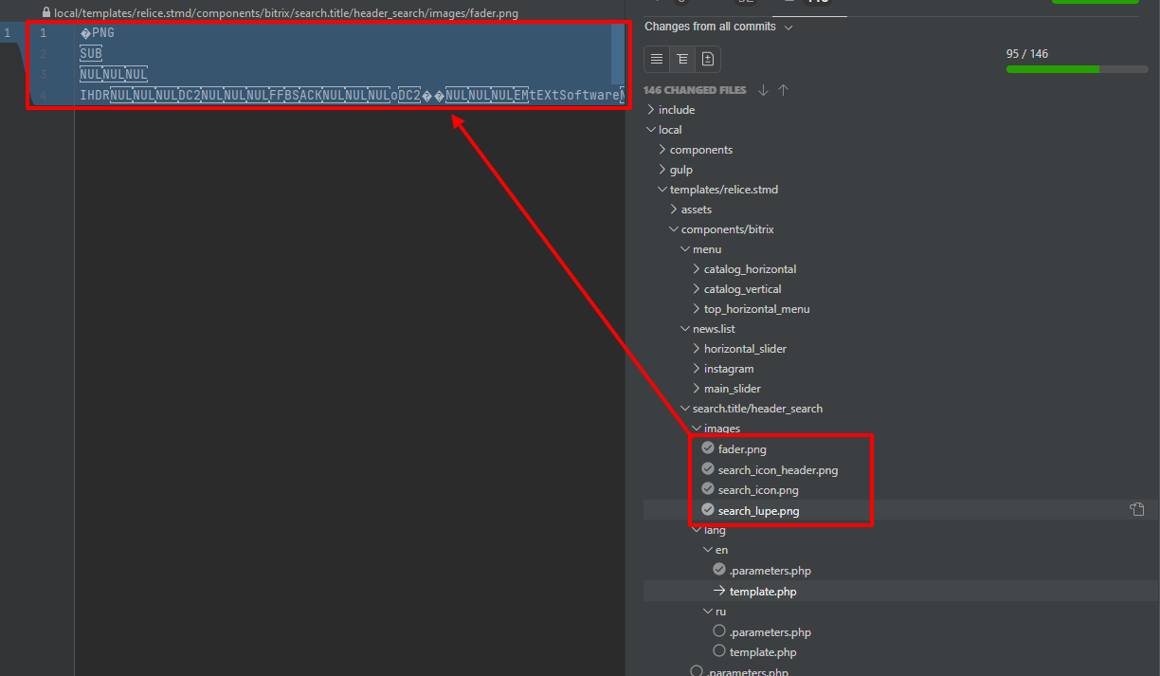1160x676 pixels.
Task: Click the 95 / 146 progress bar
Action: click(x=1077, y=69)
